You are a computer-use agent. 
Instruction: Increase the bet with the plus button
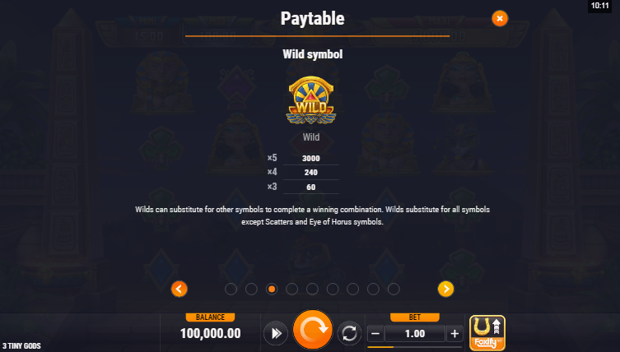coord(455,334)
